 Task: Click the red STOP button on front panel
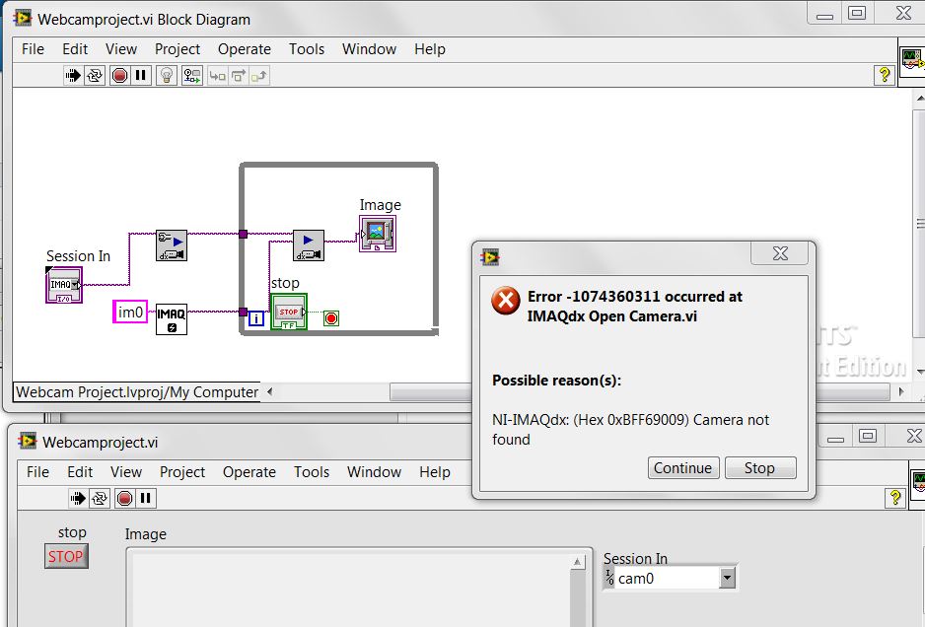(66, 557)
